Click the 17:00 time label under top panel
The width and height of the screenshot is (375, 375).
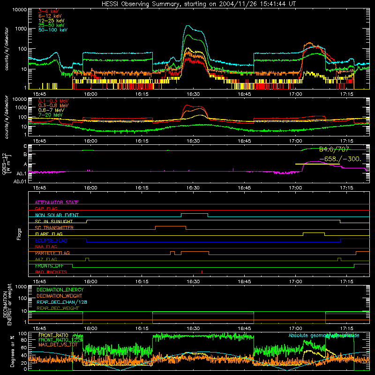(x=295, y=94)
